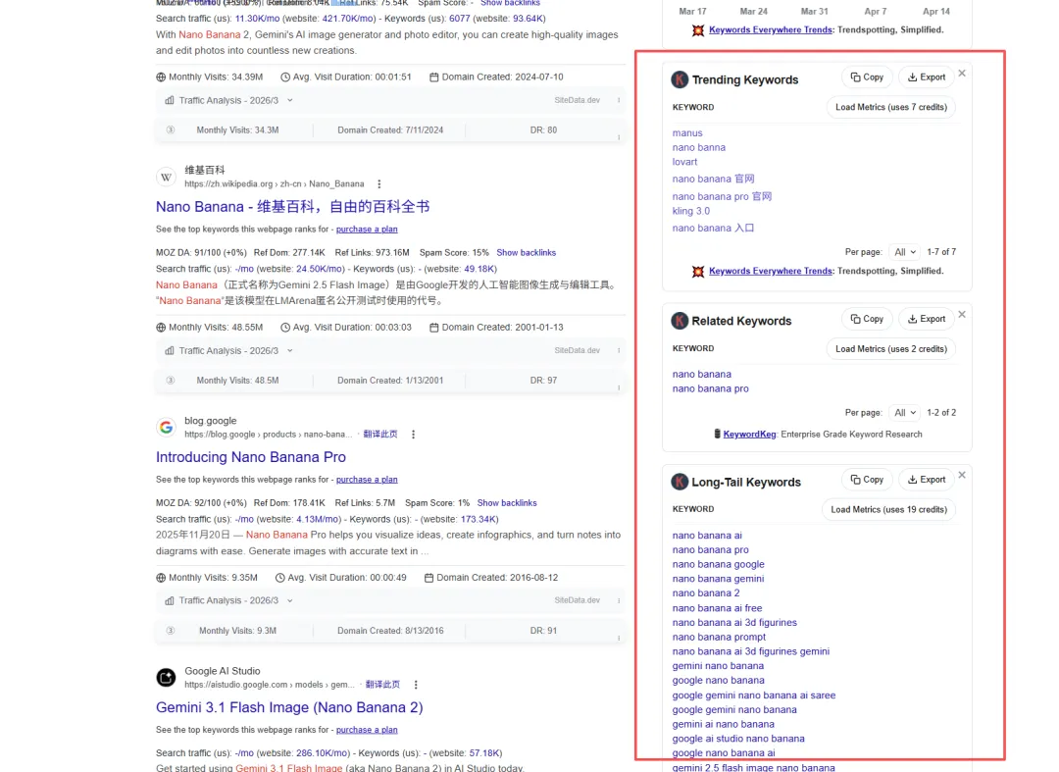The width and height of the screenshot is (1059, 772).
Task: Click SiteData.dev label on Wikipedia result
Action: click(577, 350)
